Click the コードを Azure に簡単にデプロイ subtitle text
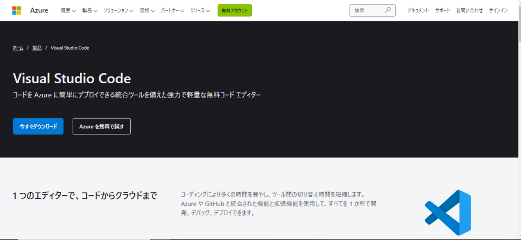Screen dimensions: 521x240 tap(137, 95)
